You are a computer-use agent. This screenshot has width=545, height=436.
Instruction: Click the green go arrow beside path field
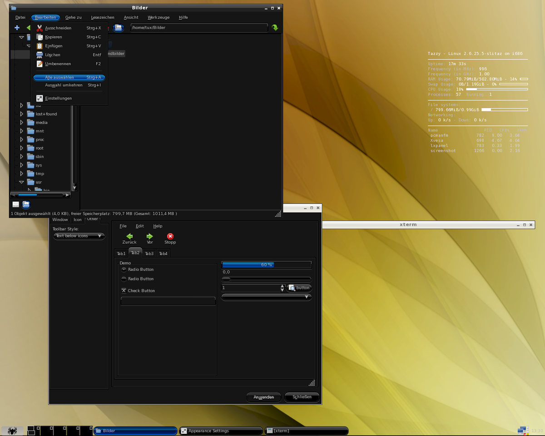(x=275, y=28)
